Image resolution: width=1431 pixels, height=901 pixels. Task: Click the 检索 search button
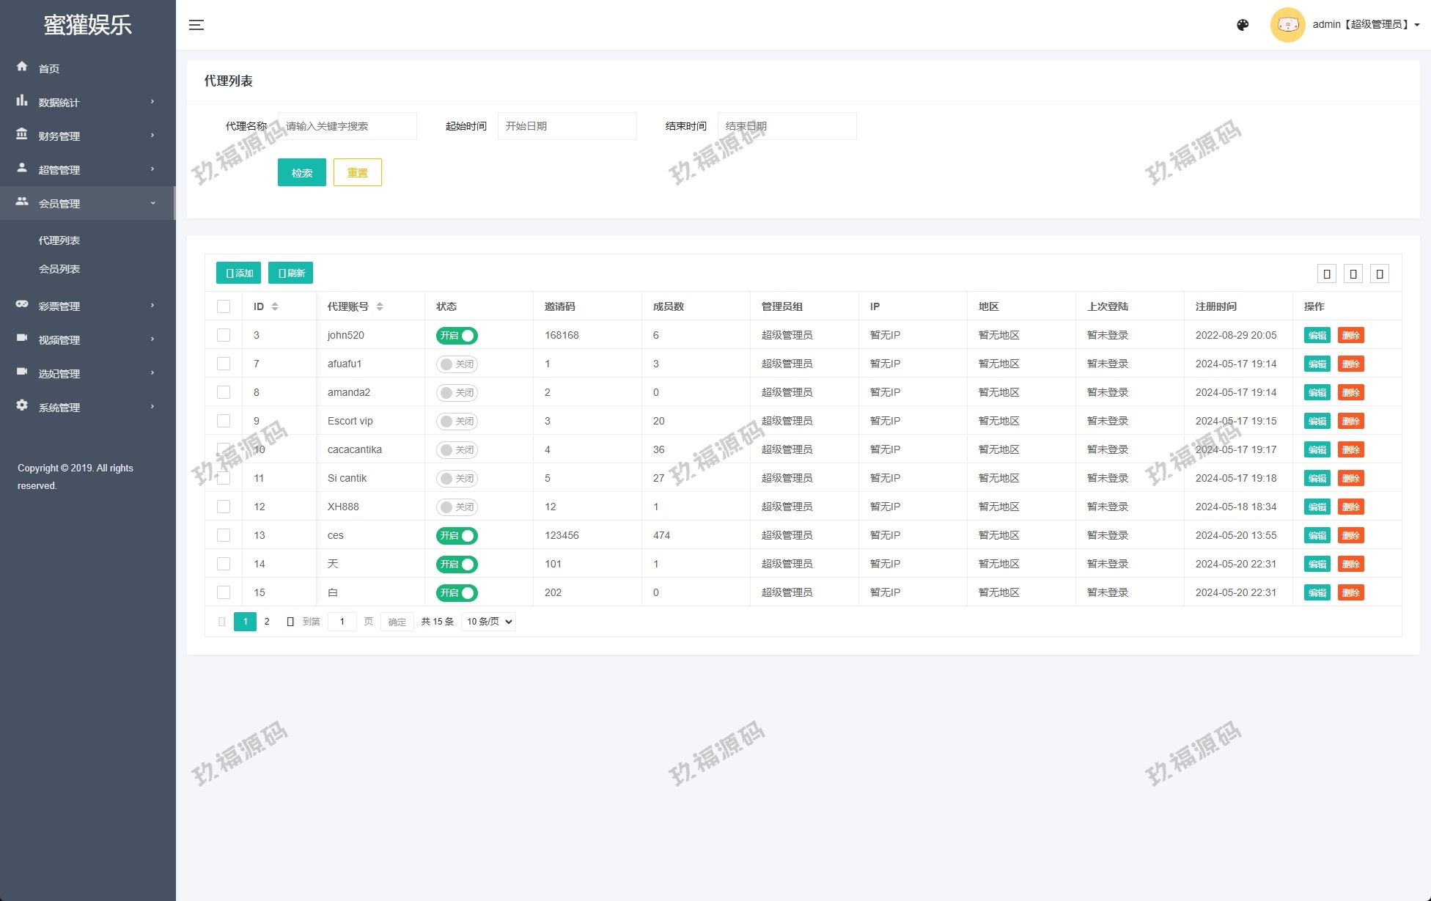(301, 173)
